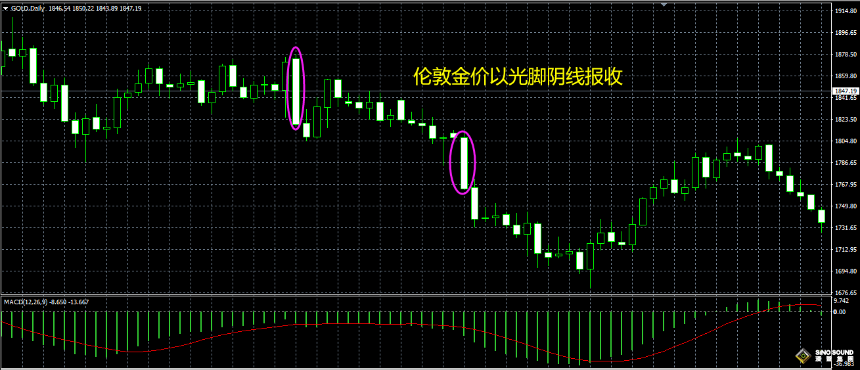Click the 1804.80 label on the price scale
Viewport: 860px width, 370px height.
click(x=844, y=141)
